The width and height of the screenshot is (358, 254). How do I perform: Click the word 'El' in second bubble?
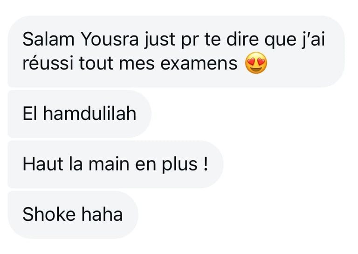(30, 113)
